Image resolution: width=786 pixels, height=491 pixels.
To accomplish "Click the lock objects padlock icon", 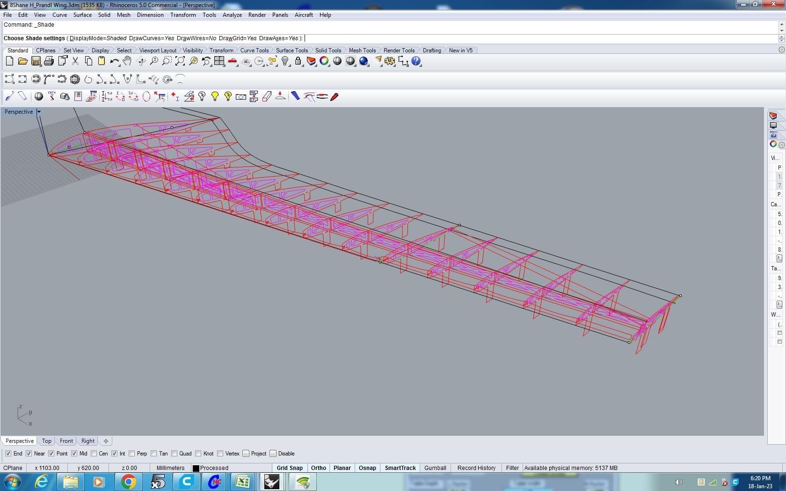I will [298, 61].
